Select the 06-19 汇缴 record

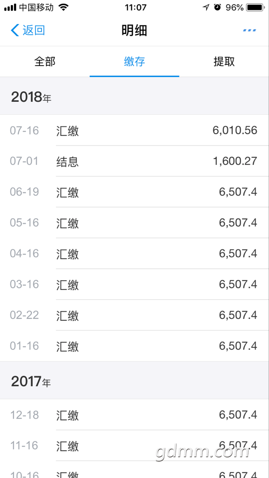[x=135, y=192]
